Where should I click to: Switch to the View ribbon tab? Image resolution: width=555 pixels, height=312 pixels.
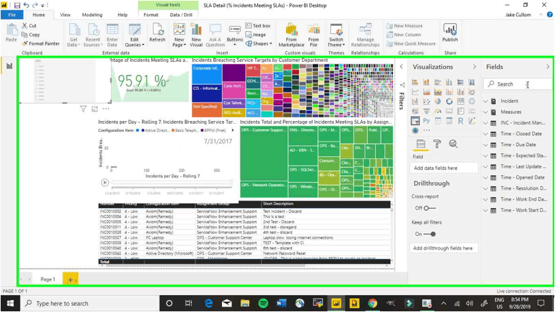coord(65,15)
